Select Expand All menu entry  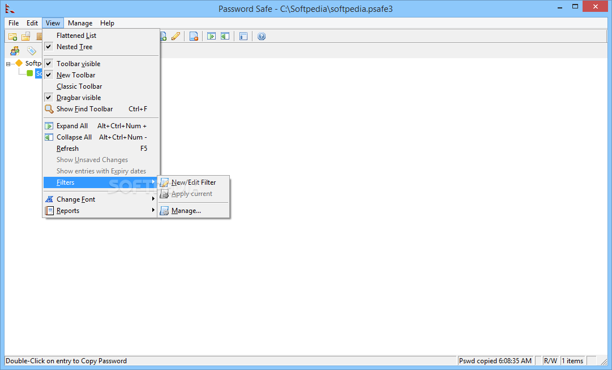101,126
